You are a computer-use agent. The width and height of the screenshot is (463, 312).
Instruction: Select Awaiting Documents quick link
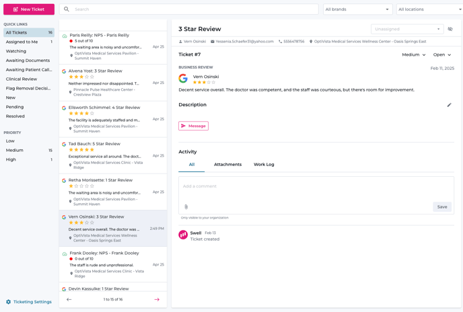click(x=29, y=61)
